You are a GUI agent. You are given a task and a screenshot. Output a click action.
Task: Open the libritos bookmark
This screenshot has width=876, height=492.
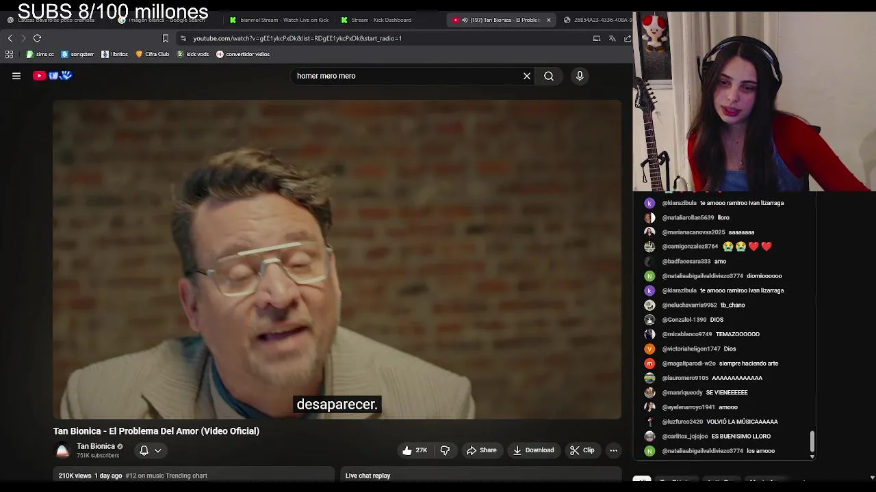pyautogui.click(x=114, y=54)
